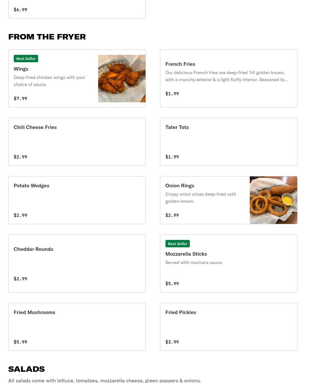
Task: Click the truncated French Fries description text
Action: coord(226,76)
